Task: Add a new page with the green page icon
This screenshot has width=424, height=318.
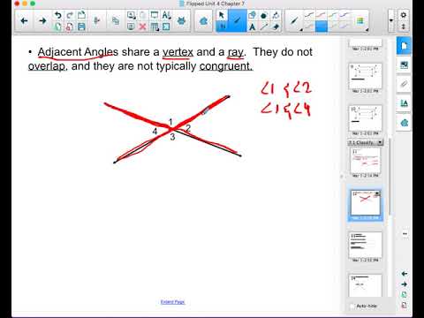Action: coord(58,27)
